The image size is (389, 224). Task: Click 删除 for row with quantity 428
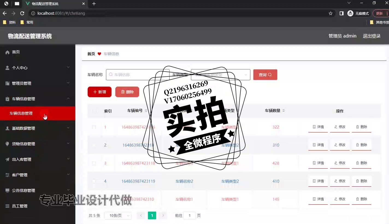[361, 163]
